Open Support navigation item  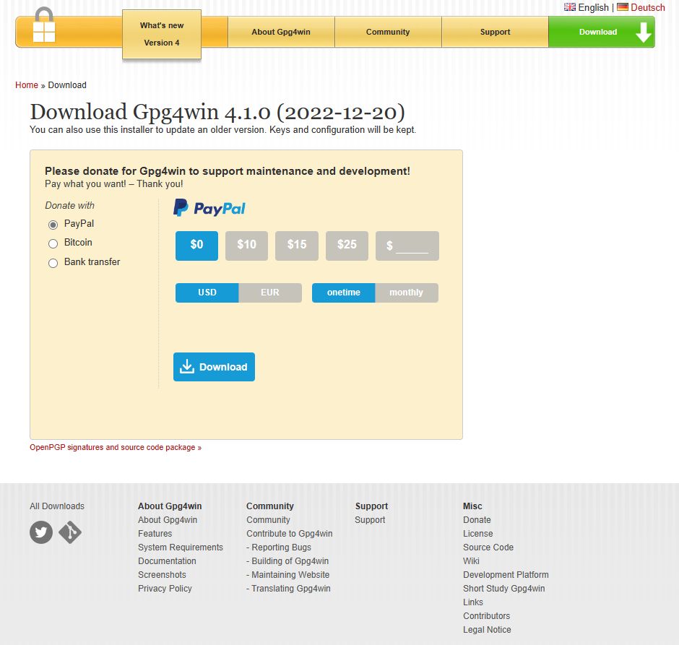[x=495, y=32]
